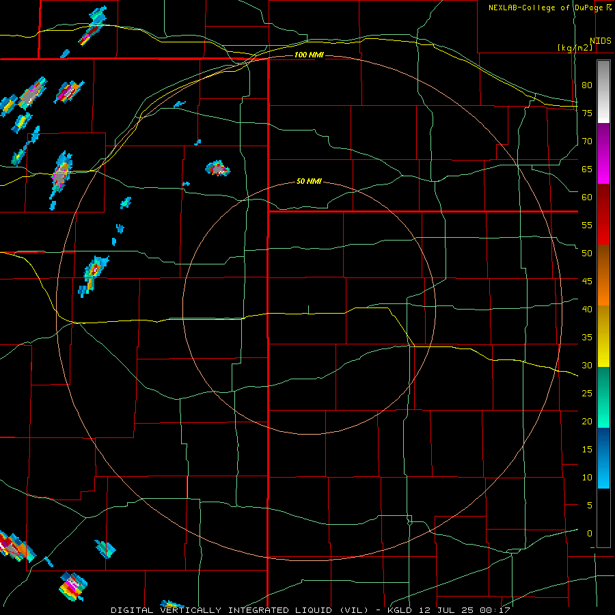The height and width of the screenshot is (615, 615).
Task: Click the 25 value on the color scale
Action: tap(587, 394)
